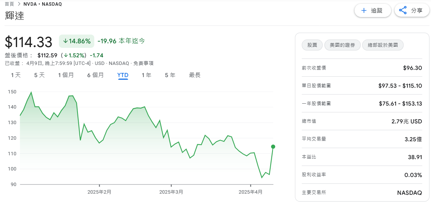
Task: Click the 單日股價範圍 row label
Action: tap(316, 86)
